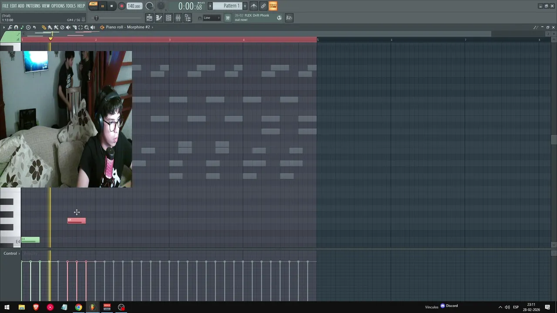Screen dimensions: 557x313
Task: Open the Pattern 1 selector
Action: pyautogui.click(x=227, y=6)
